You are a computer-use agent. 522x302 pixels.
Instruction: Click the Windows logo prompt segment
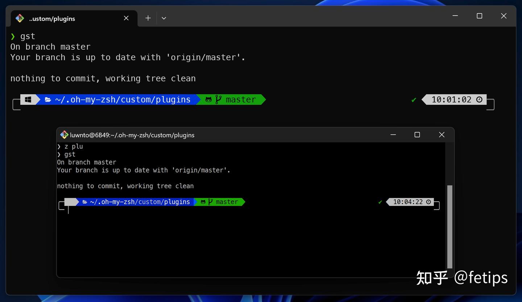pos(28,99)
